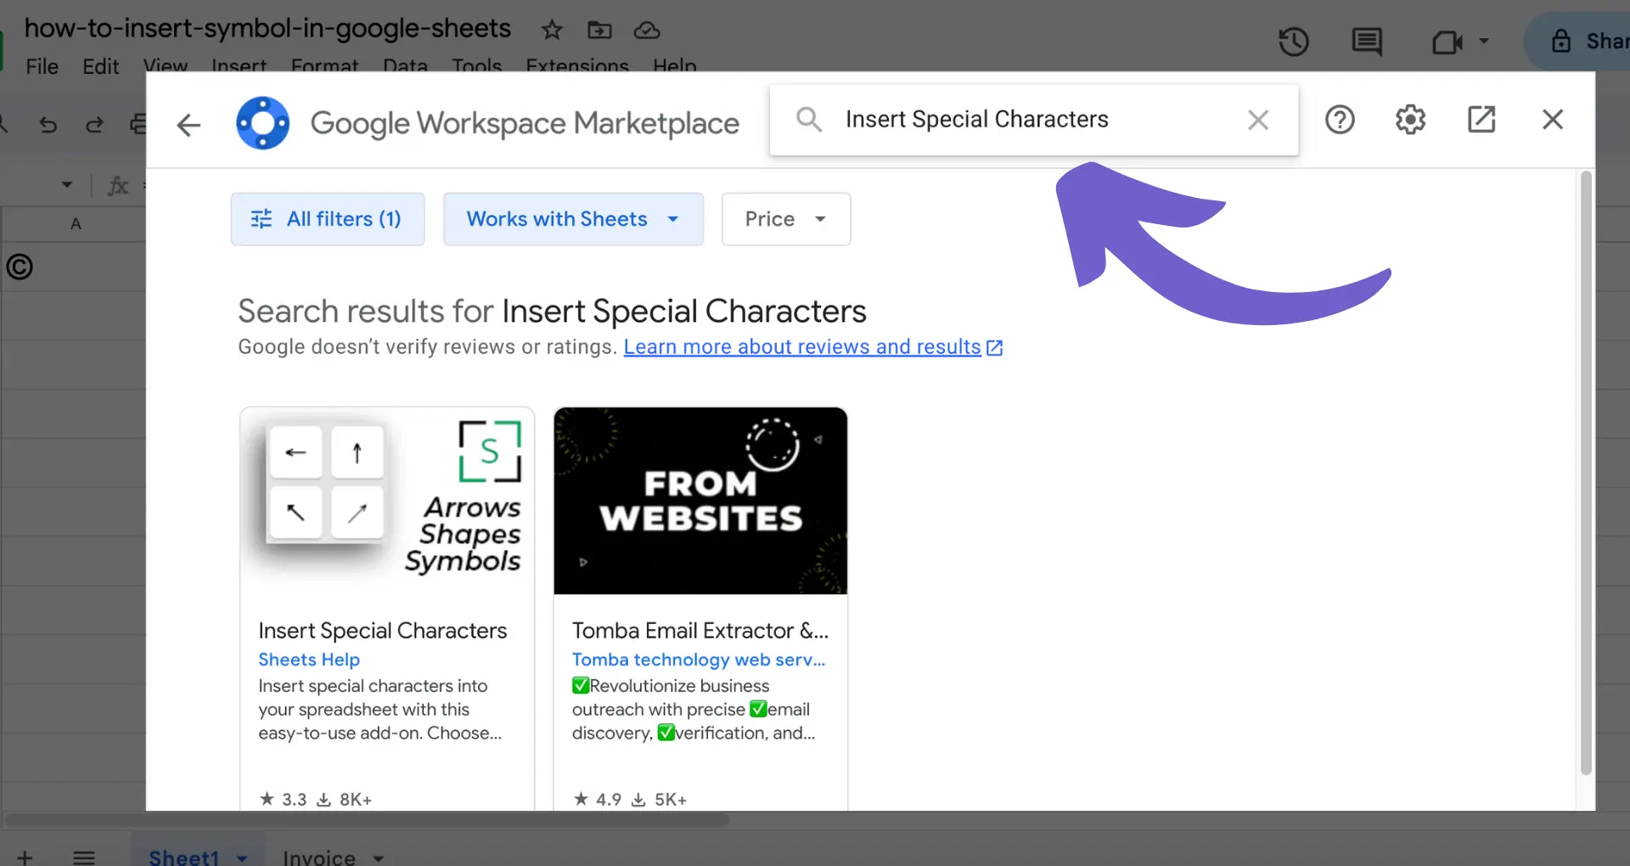Open the Tomba Email Extractor thumbnail

click(x=700, y=501)
